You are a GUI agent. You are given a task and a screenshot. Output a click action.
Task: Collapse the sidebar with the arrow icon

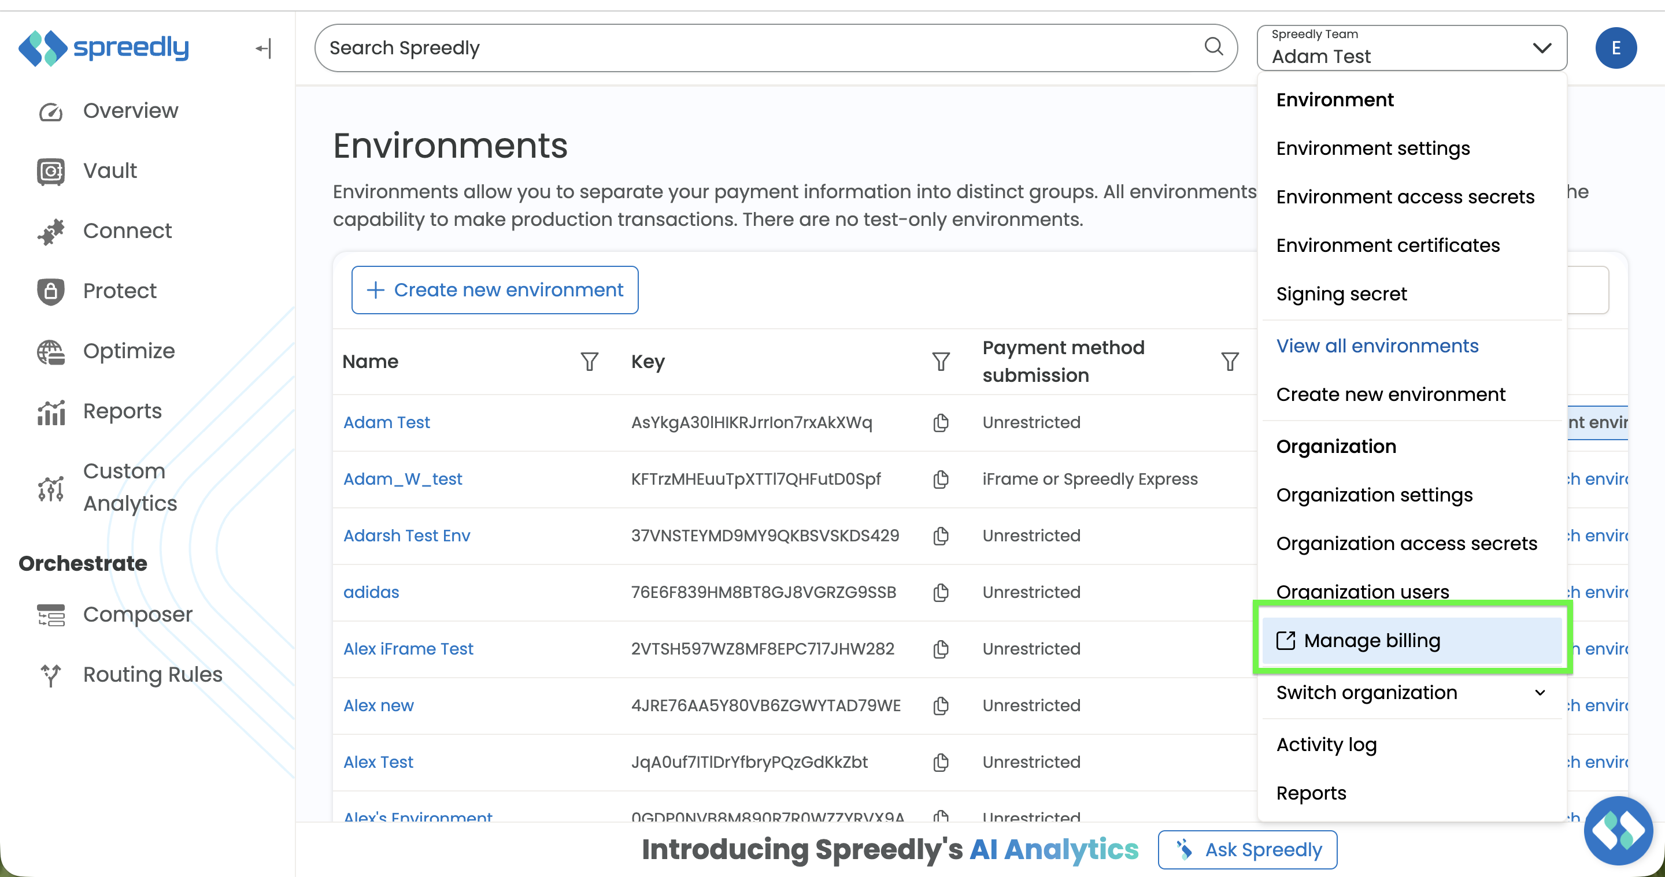[x=264, y=48]
